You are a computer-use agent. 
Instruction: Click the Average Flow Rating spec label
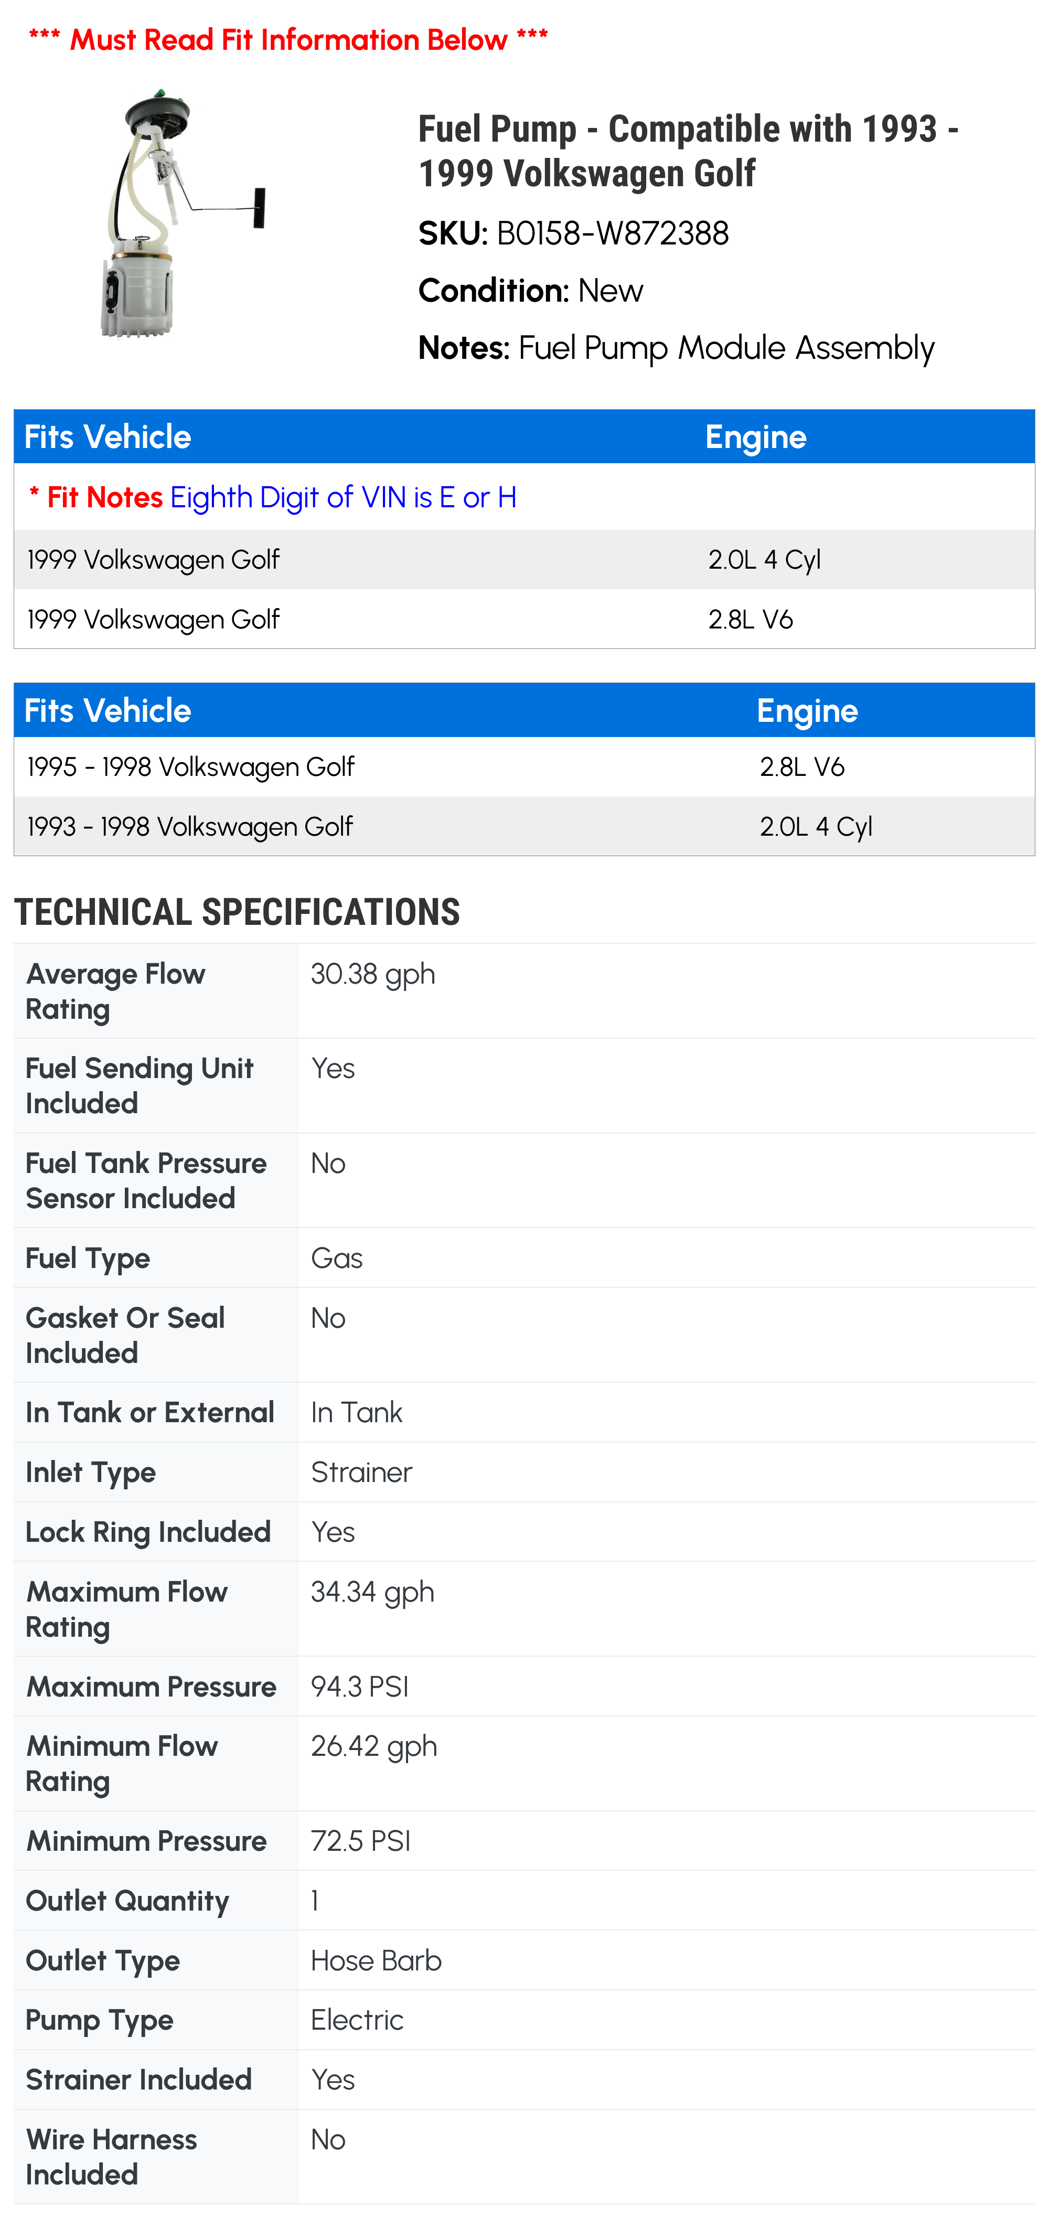115,991
